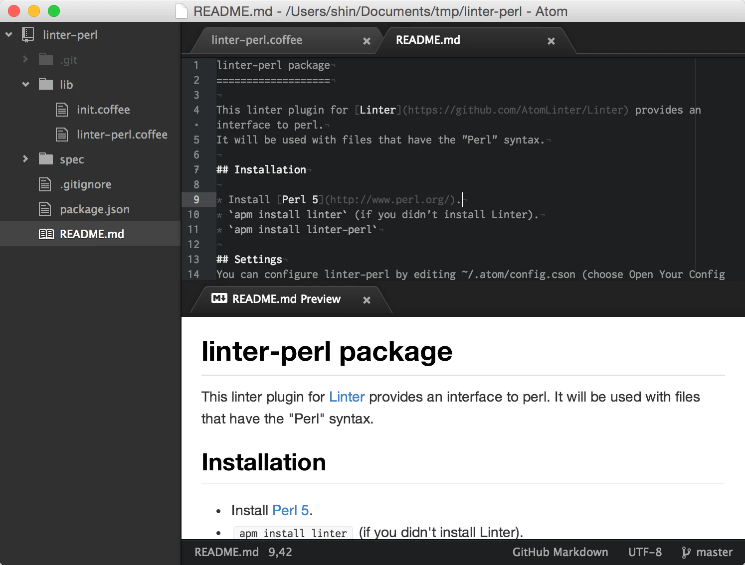Switch to the linter-perl.coffee tab
Image resolution: width=745 pixels, height=565 pixels.
257,40
